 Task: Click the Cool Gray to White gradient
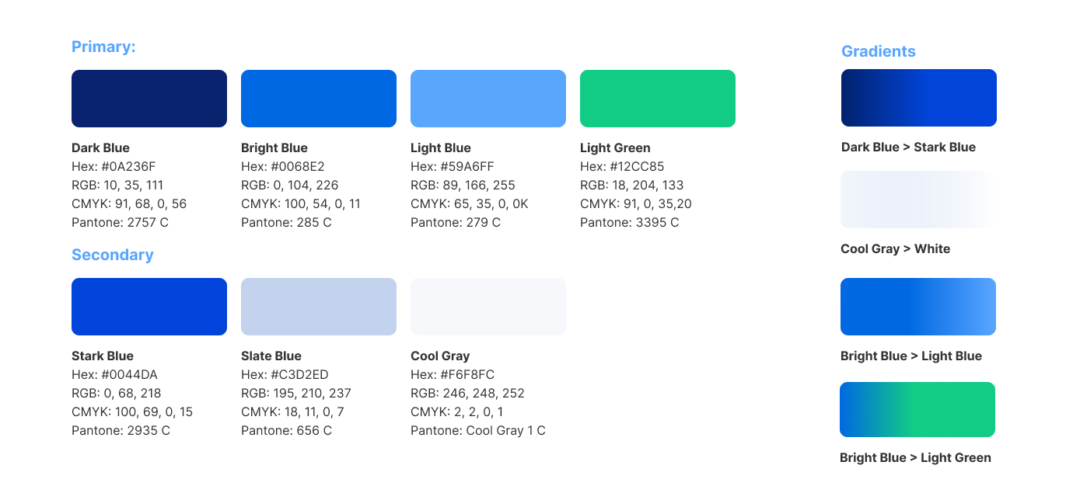pos(917,200)
